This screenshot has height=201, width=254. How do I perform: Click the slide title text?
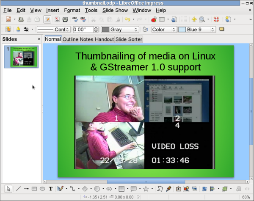pos(146,61)
